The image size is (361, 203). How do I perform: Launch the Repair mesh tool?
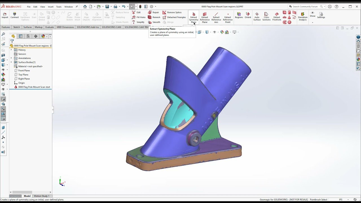(154, 12)
